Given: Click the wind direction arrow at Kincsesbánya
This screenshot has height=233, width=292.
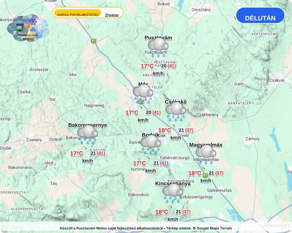Looking at the screenshot, I should 171,207.
